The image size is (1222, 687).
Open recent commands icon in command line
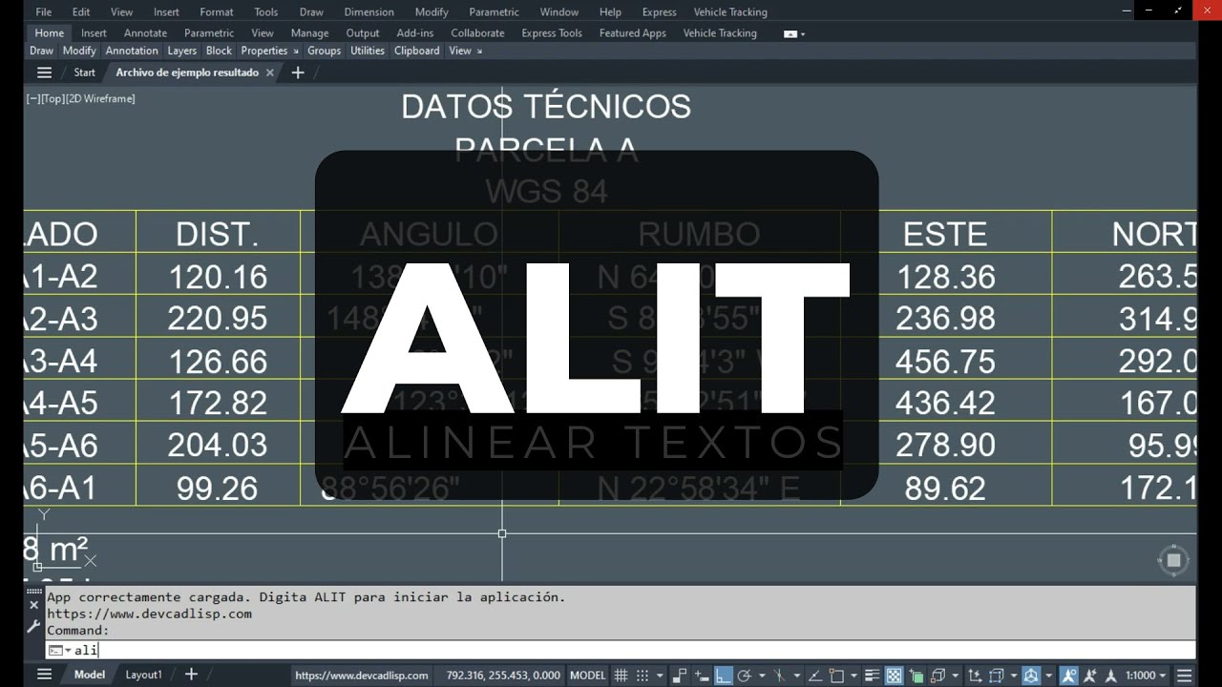59,650
